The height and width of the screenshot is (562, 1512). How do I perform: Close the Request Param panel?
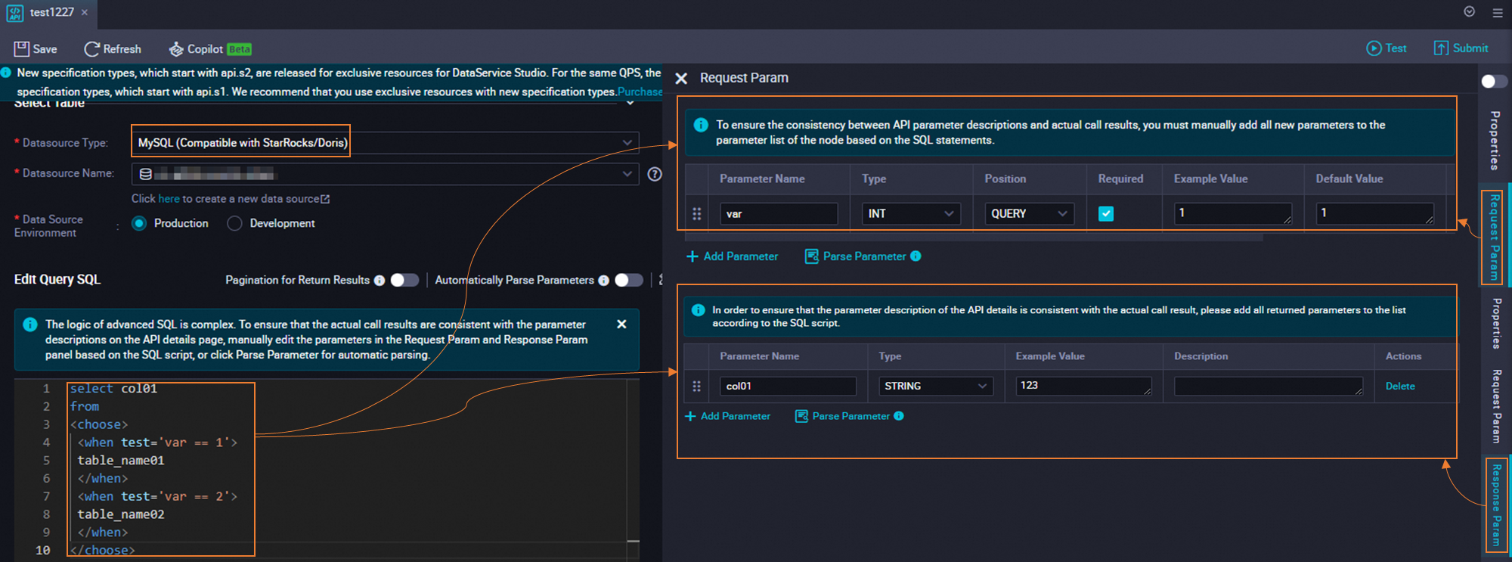[681, 79]
